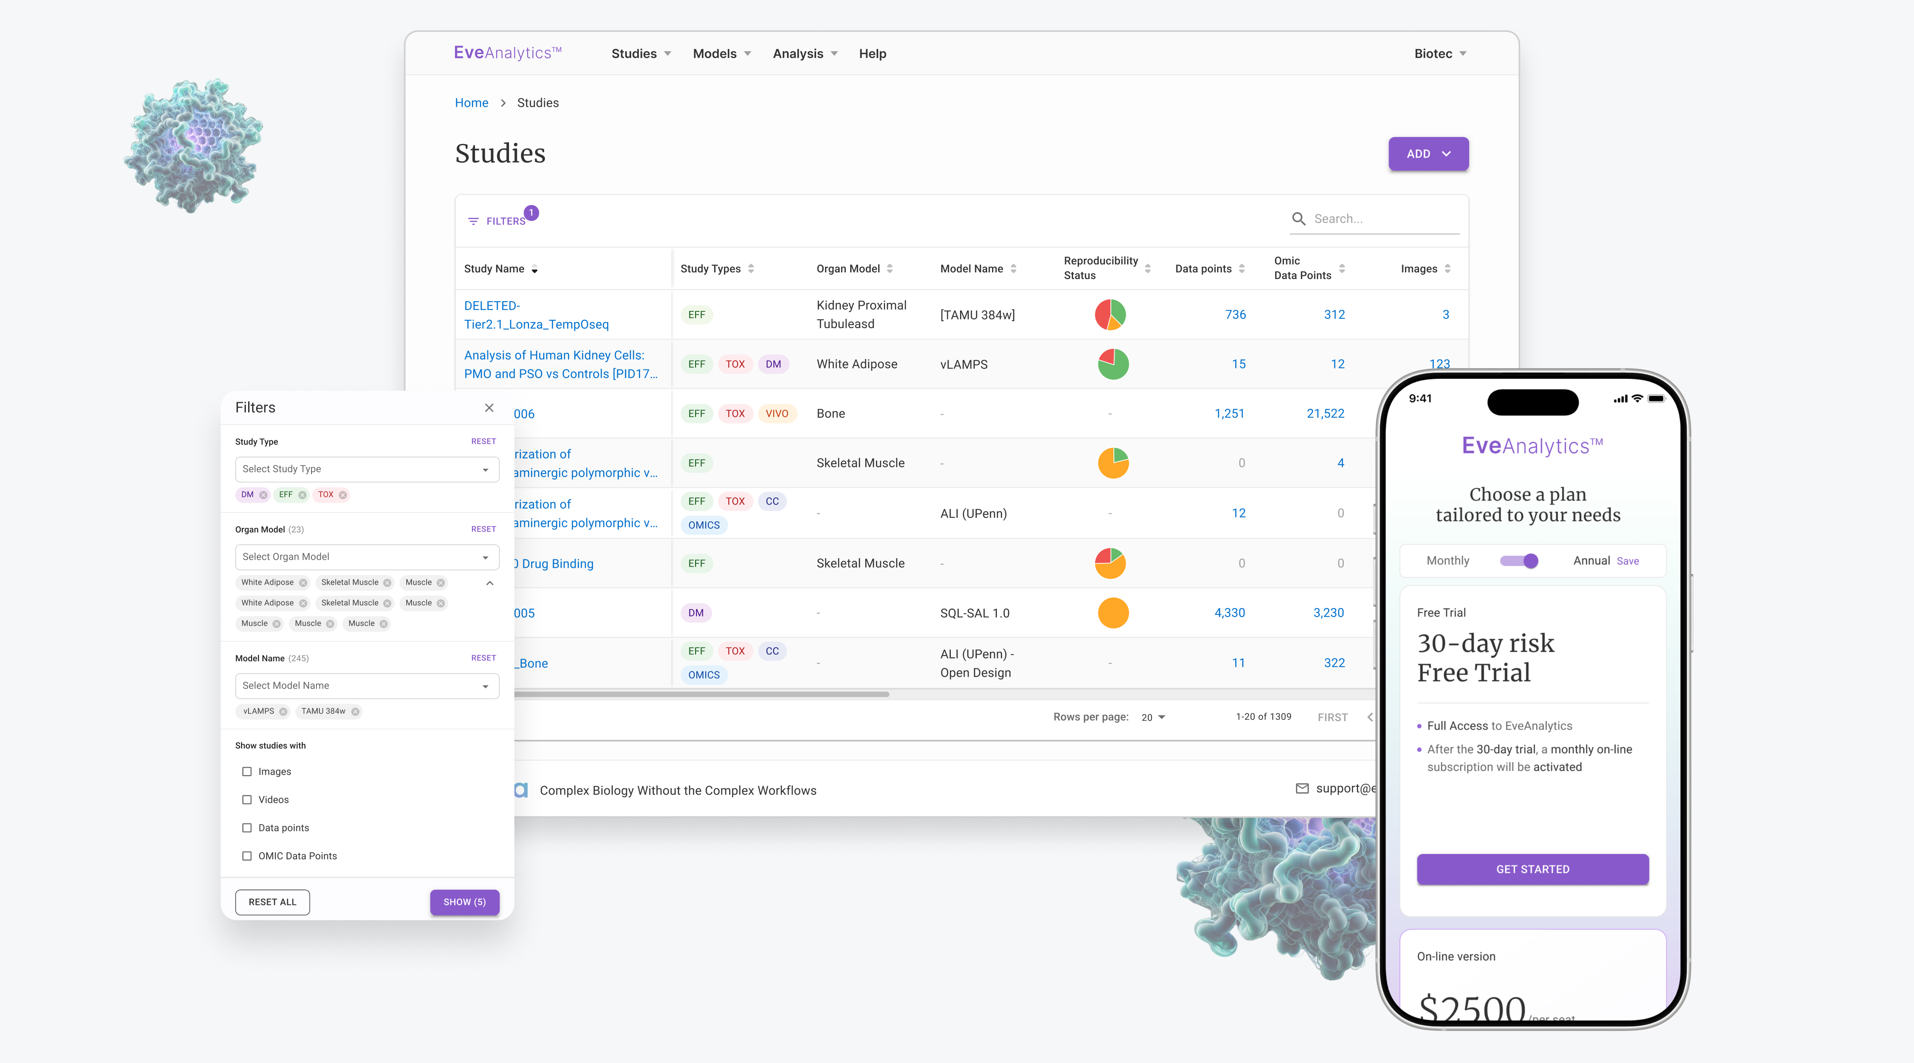
Task: Check the OMIC Data Points checkbox
Action: pos(247,856)
